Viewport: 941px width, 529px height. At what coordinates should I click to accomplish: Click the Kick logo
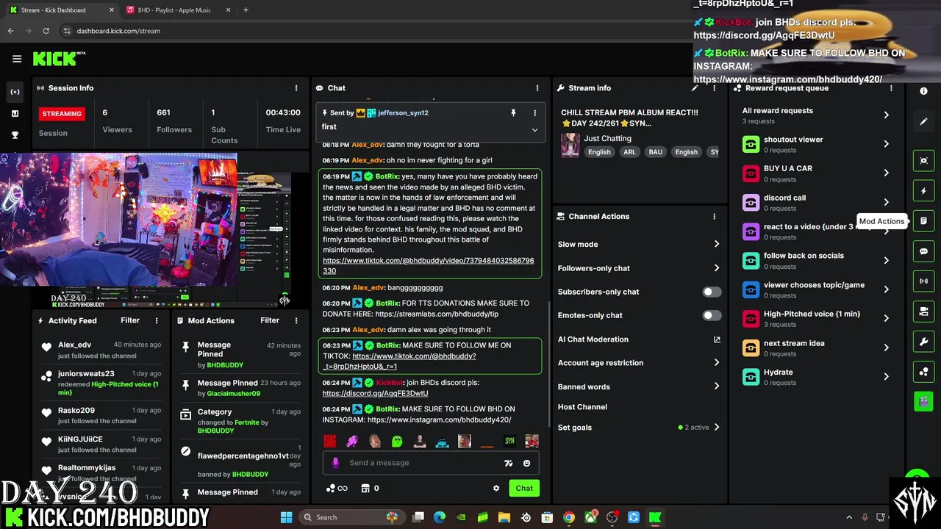coord(59,59)
